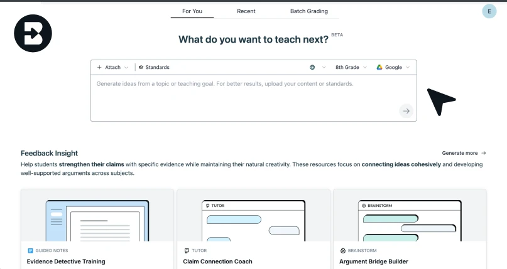Open the Google export dropdown
Image resolution: width=507 pixels, height=269 pixels.
[393, 67]
